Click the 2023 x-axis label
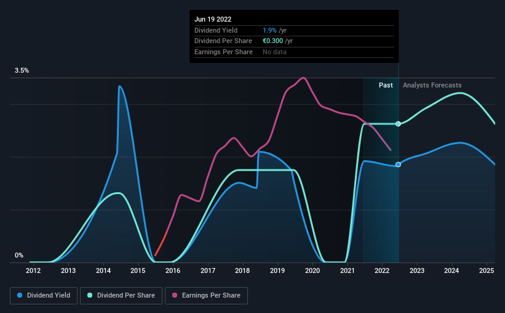The height and width of the screenshot is (313, 505). (417, 270)
